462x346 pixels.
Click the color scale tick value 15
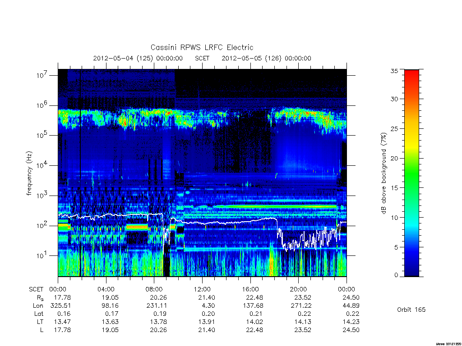394,187
